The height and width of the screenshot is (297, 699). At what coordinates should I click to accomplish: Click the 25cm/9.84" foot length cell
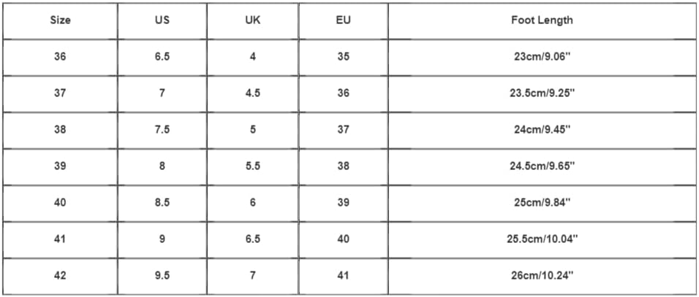point(542,203)
